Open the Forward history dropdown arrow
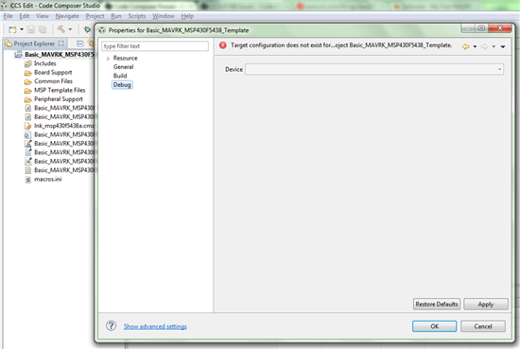Viewport: 520px width, 349px height. 494,46
